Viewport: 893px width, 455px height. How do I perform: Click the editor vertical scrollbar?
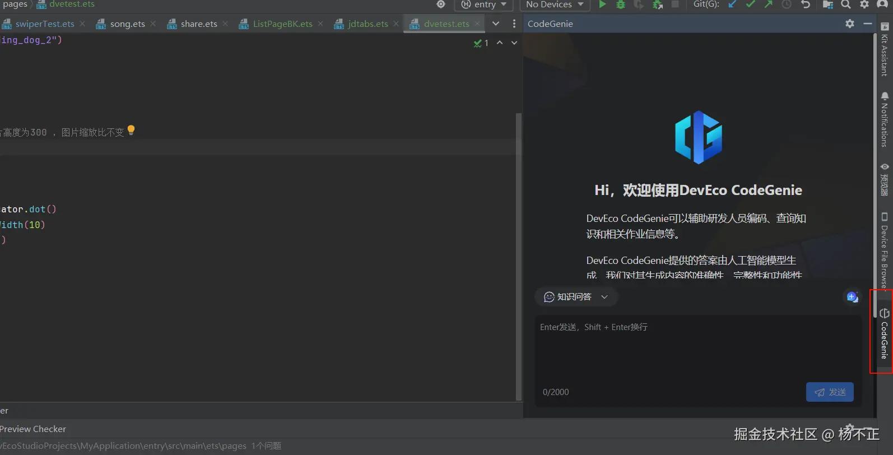[519, 257]
